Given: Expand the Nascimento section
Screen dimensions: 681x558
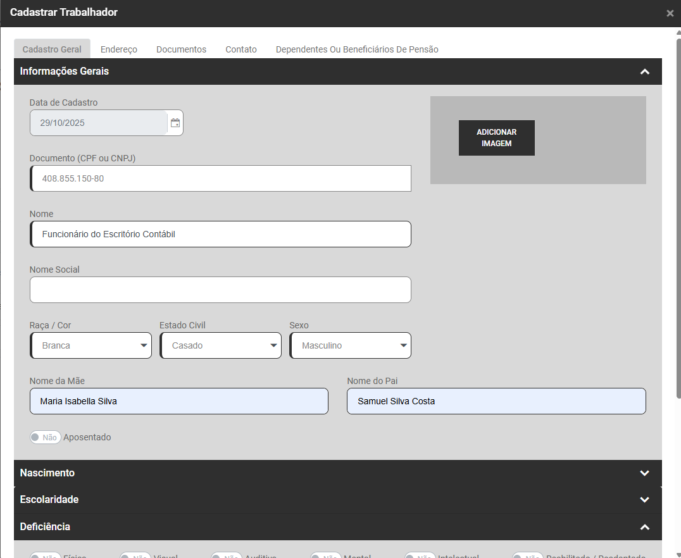Looking at the screenshot, I should (x=644, y=473).
